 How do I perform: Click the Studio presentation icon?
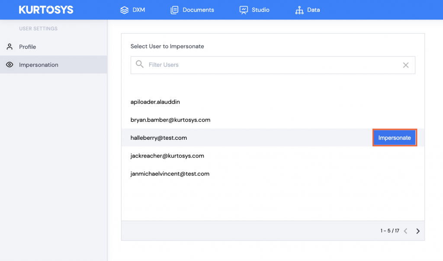pos(244,10)
